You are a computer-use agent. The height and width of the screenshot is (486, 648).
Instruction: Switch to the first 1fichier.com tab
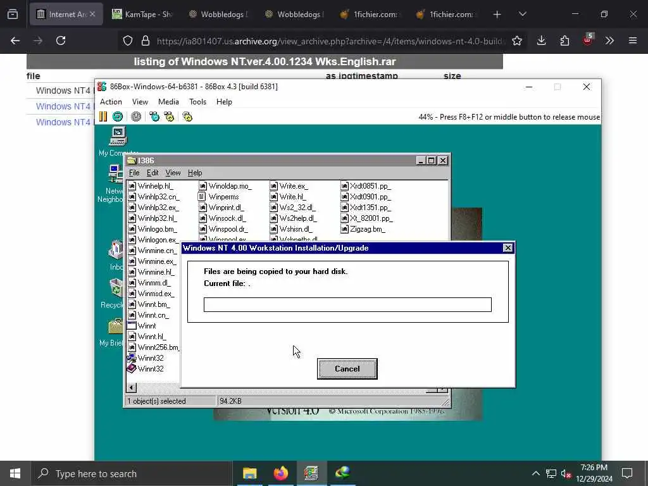370,14
